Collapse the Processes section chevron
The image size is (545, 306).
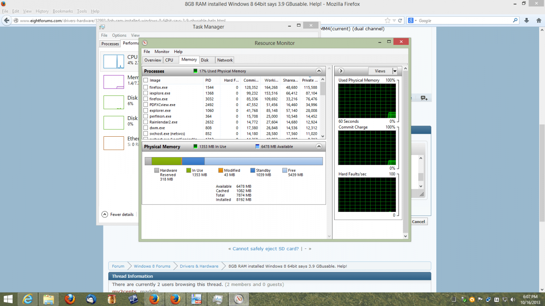pyautogui.click(x=319, y=71)
